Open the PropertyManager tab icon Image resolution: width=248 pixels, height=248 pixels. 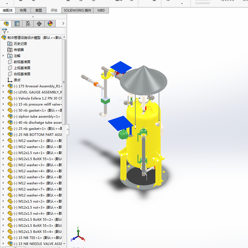[17, 24]
